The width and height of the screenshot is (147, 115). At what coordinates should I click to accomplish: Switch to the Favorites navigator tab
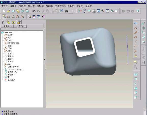(x=14, y=22)
